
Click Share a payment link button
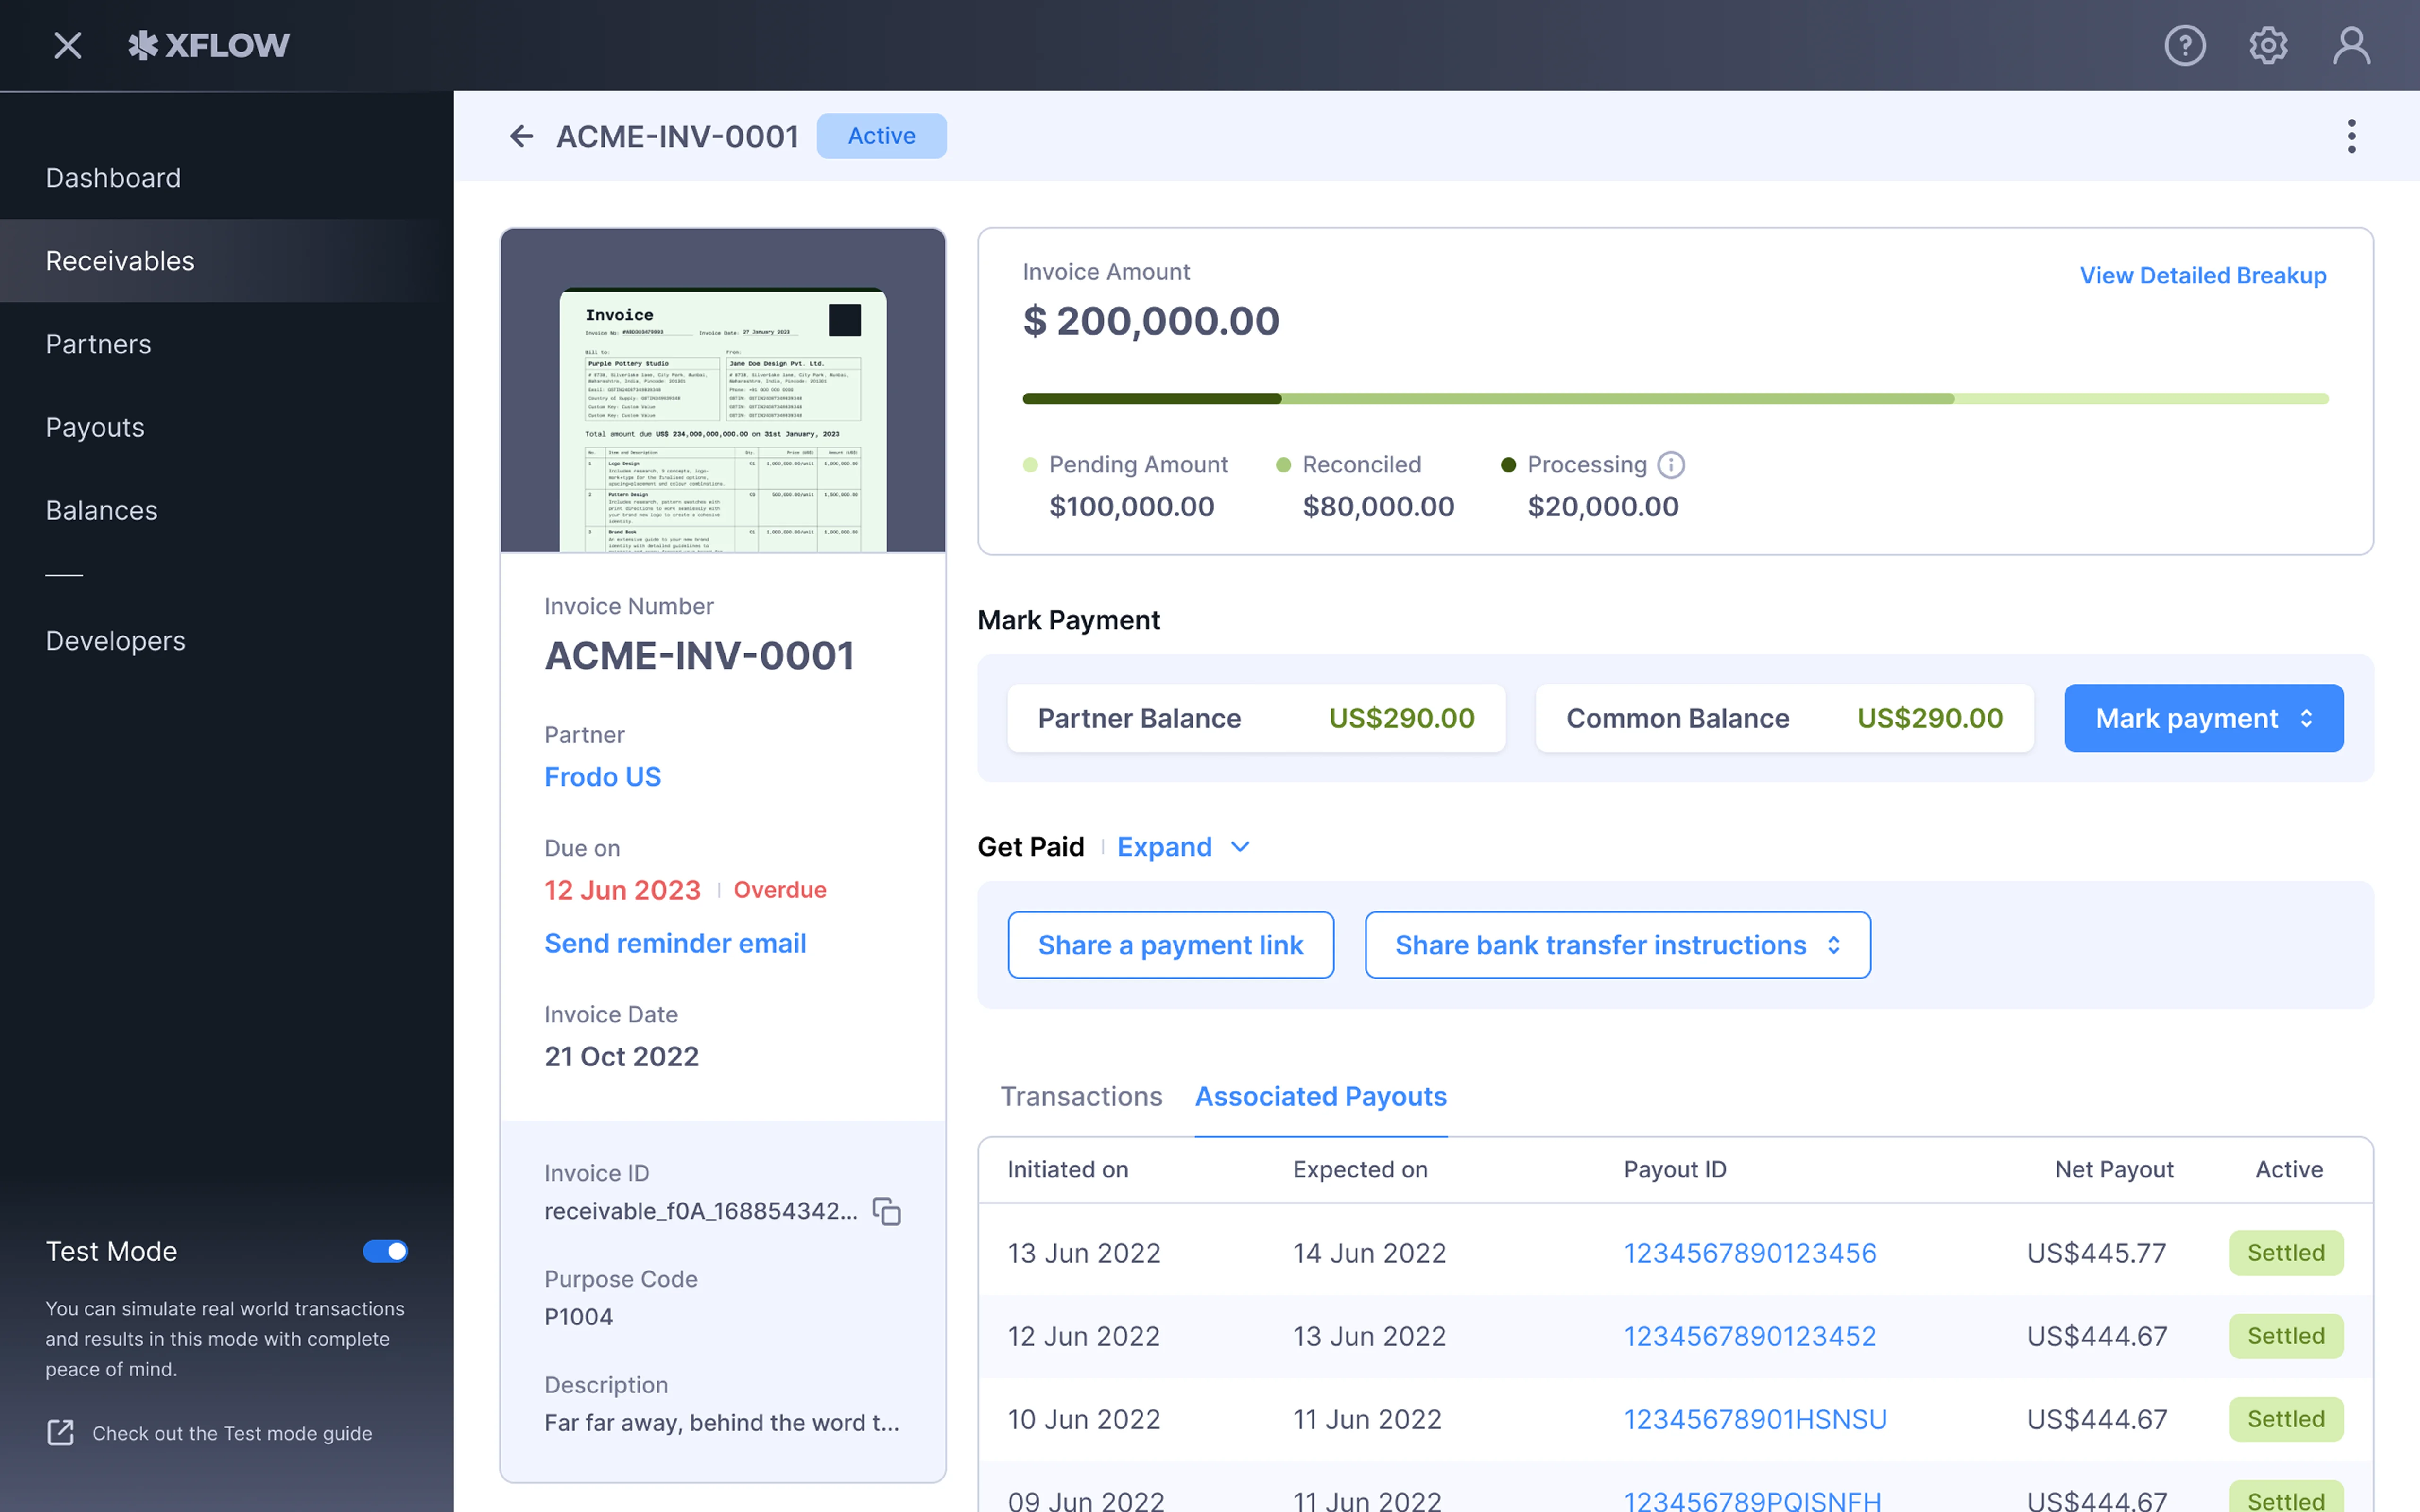[x=1170, y=945]
